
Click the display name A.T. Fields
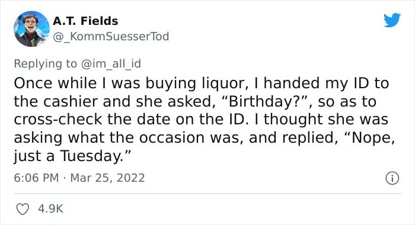[85, 21]
